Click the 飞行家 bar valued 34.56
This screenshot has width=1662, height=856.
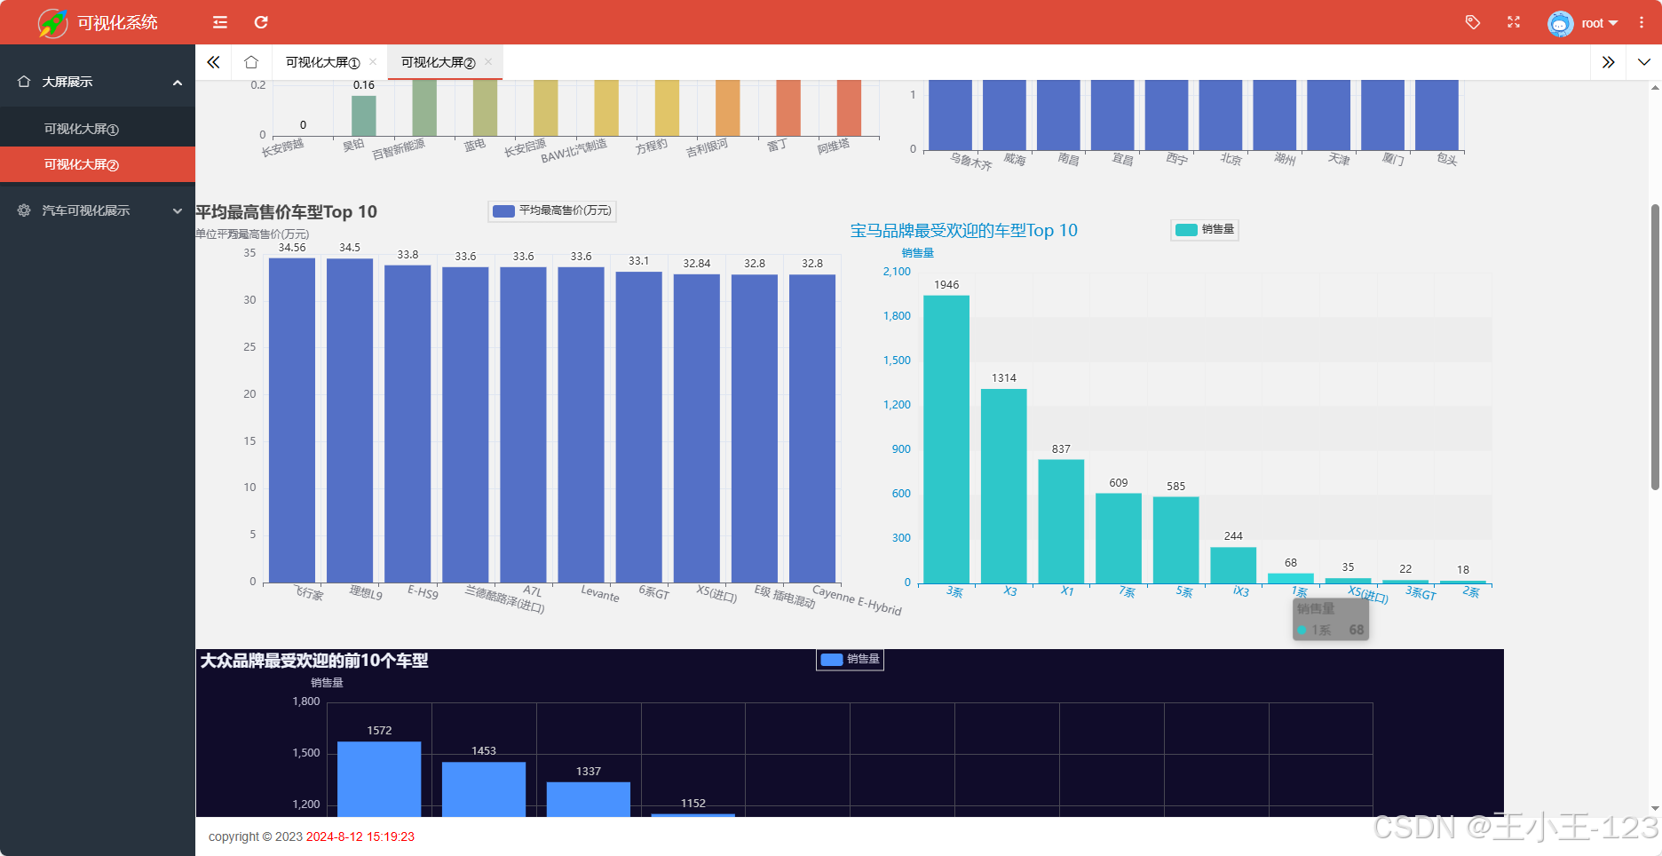pyautogui.click(x=292, y=420)
